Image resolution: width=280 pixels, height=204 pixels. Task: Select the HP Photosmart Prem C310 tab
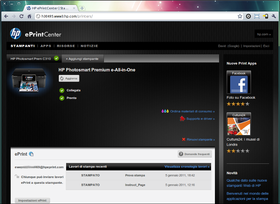point(34,58)
